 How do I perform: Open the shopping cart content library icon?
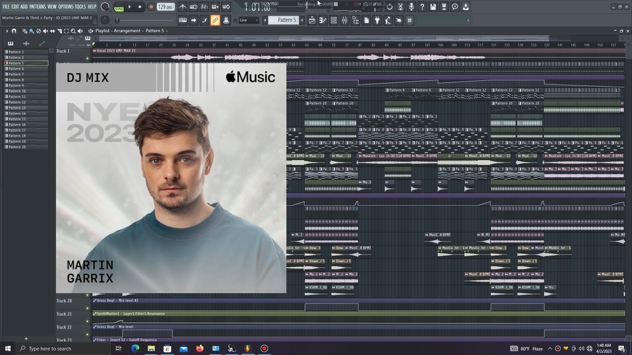409,20
